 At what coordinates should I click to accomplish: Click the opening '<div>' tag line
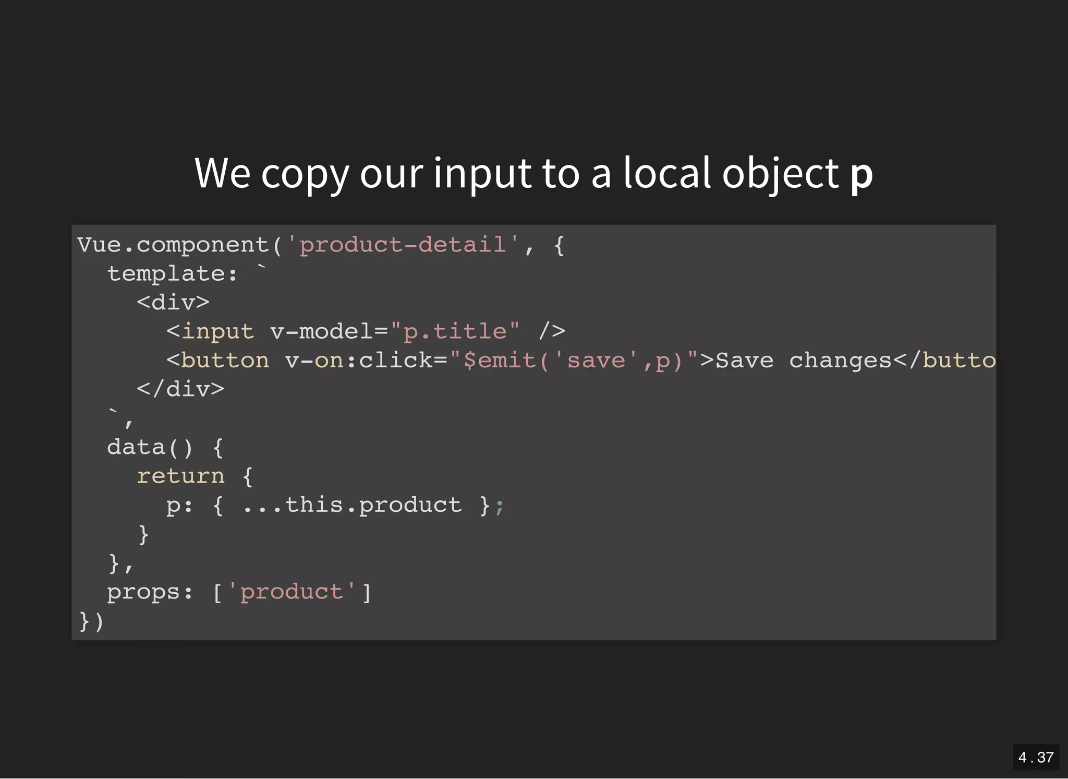[173, 302]
